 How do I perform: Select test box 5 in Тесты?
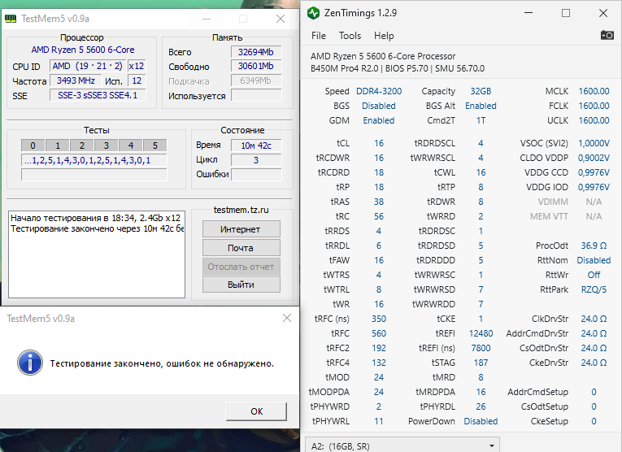point(155,146)
